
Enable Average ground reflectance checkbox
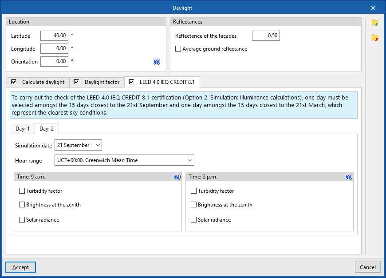[178, 48]
